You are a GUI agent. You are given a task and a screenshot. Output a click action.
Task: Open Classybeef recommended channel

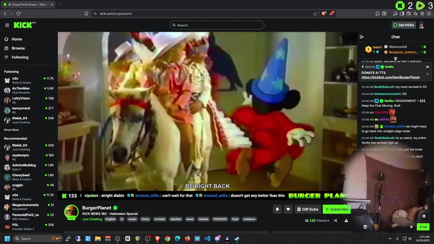coord(28,177)
